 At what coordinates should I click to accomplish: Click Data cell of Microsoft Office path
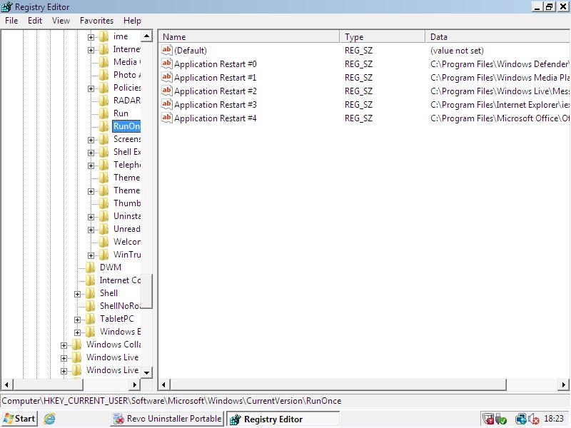click(500, 118)
